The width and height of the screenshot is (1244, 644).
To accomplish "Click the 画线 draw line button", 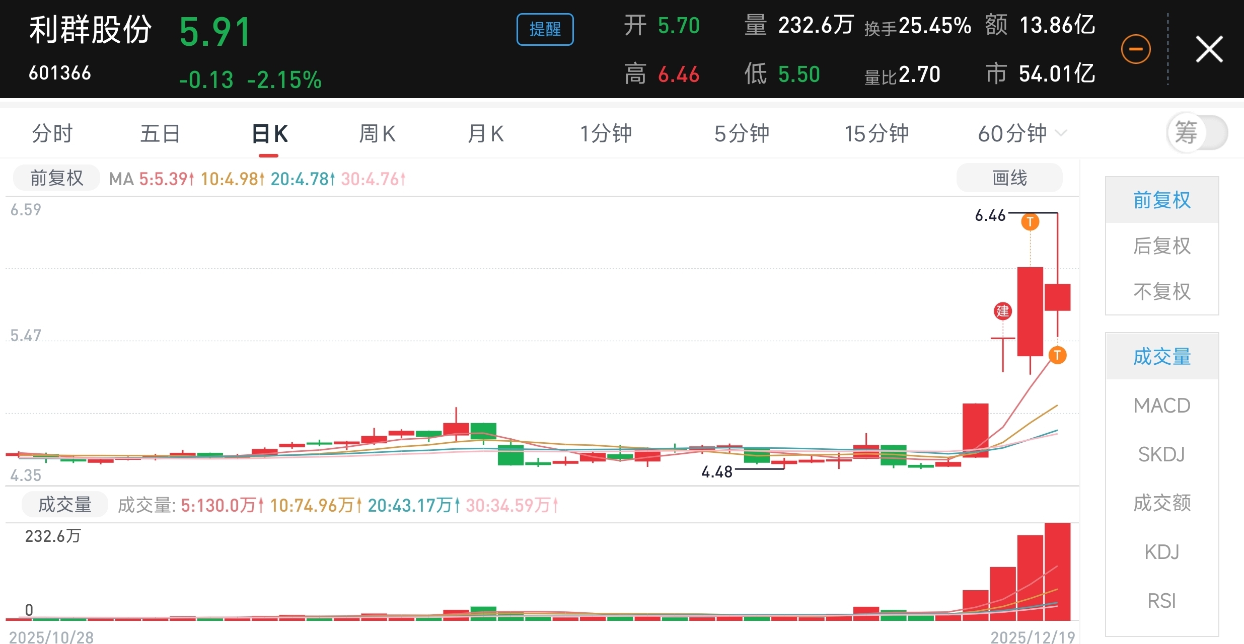I will pyautogui.click(x=1009, y=178).
